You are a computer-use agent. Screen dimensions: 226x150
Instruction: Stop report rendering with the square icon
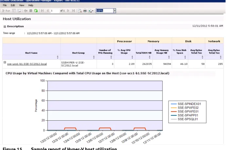(31, 11)
